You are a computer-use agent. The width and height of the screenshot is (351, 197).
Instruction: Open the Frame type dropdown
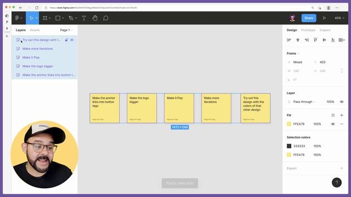293,54
